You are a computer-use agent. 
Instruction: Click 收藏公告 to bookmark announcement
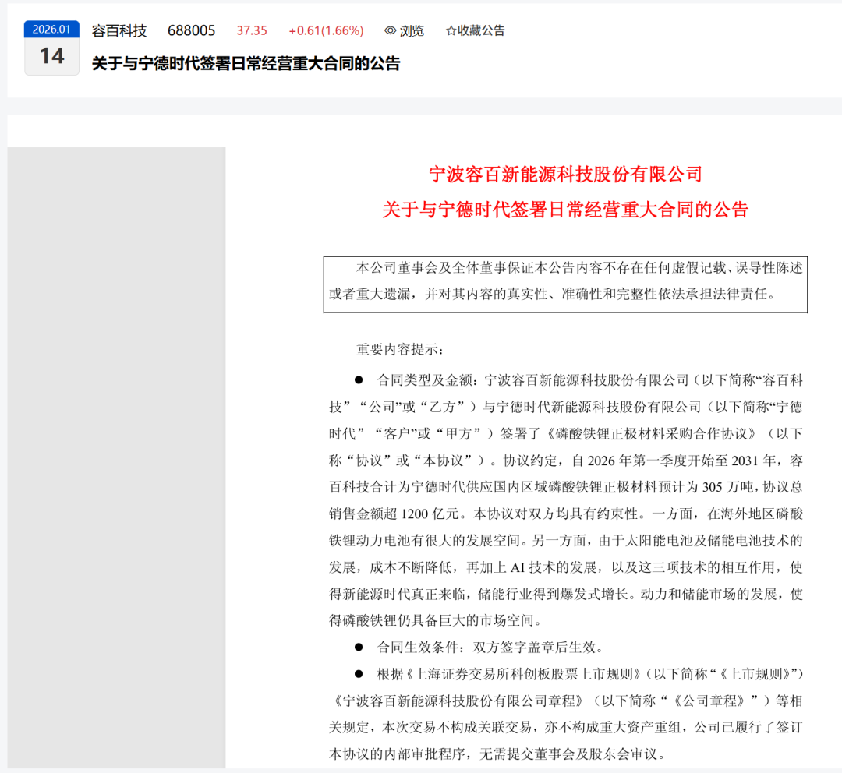[x=481, y=30]
